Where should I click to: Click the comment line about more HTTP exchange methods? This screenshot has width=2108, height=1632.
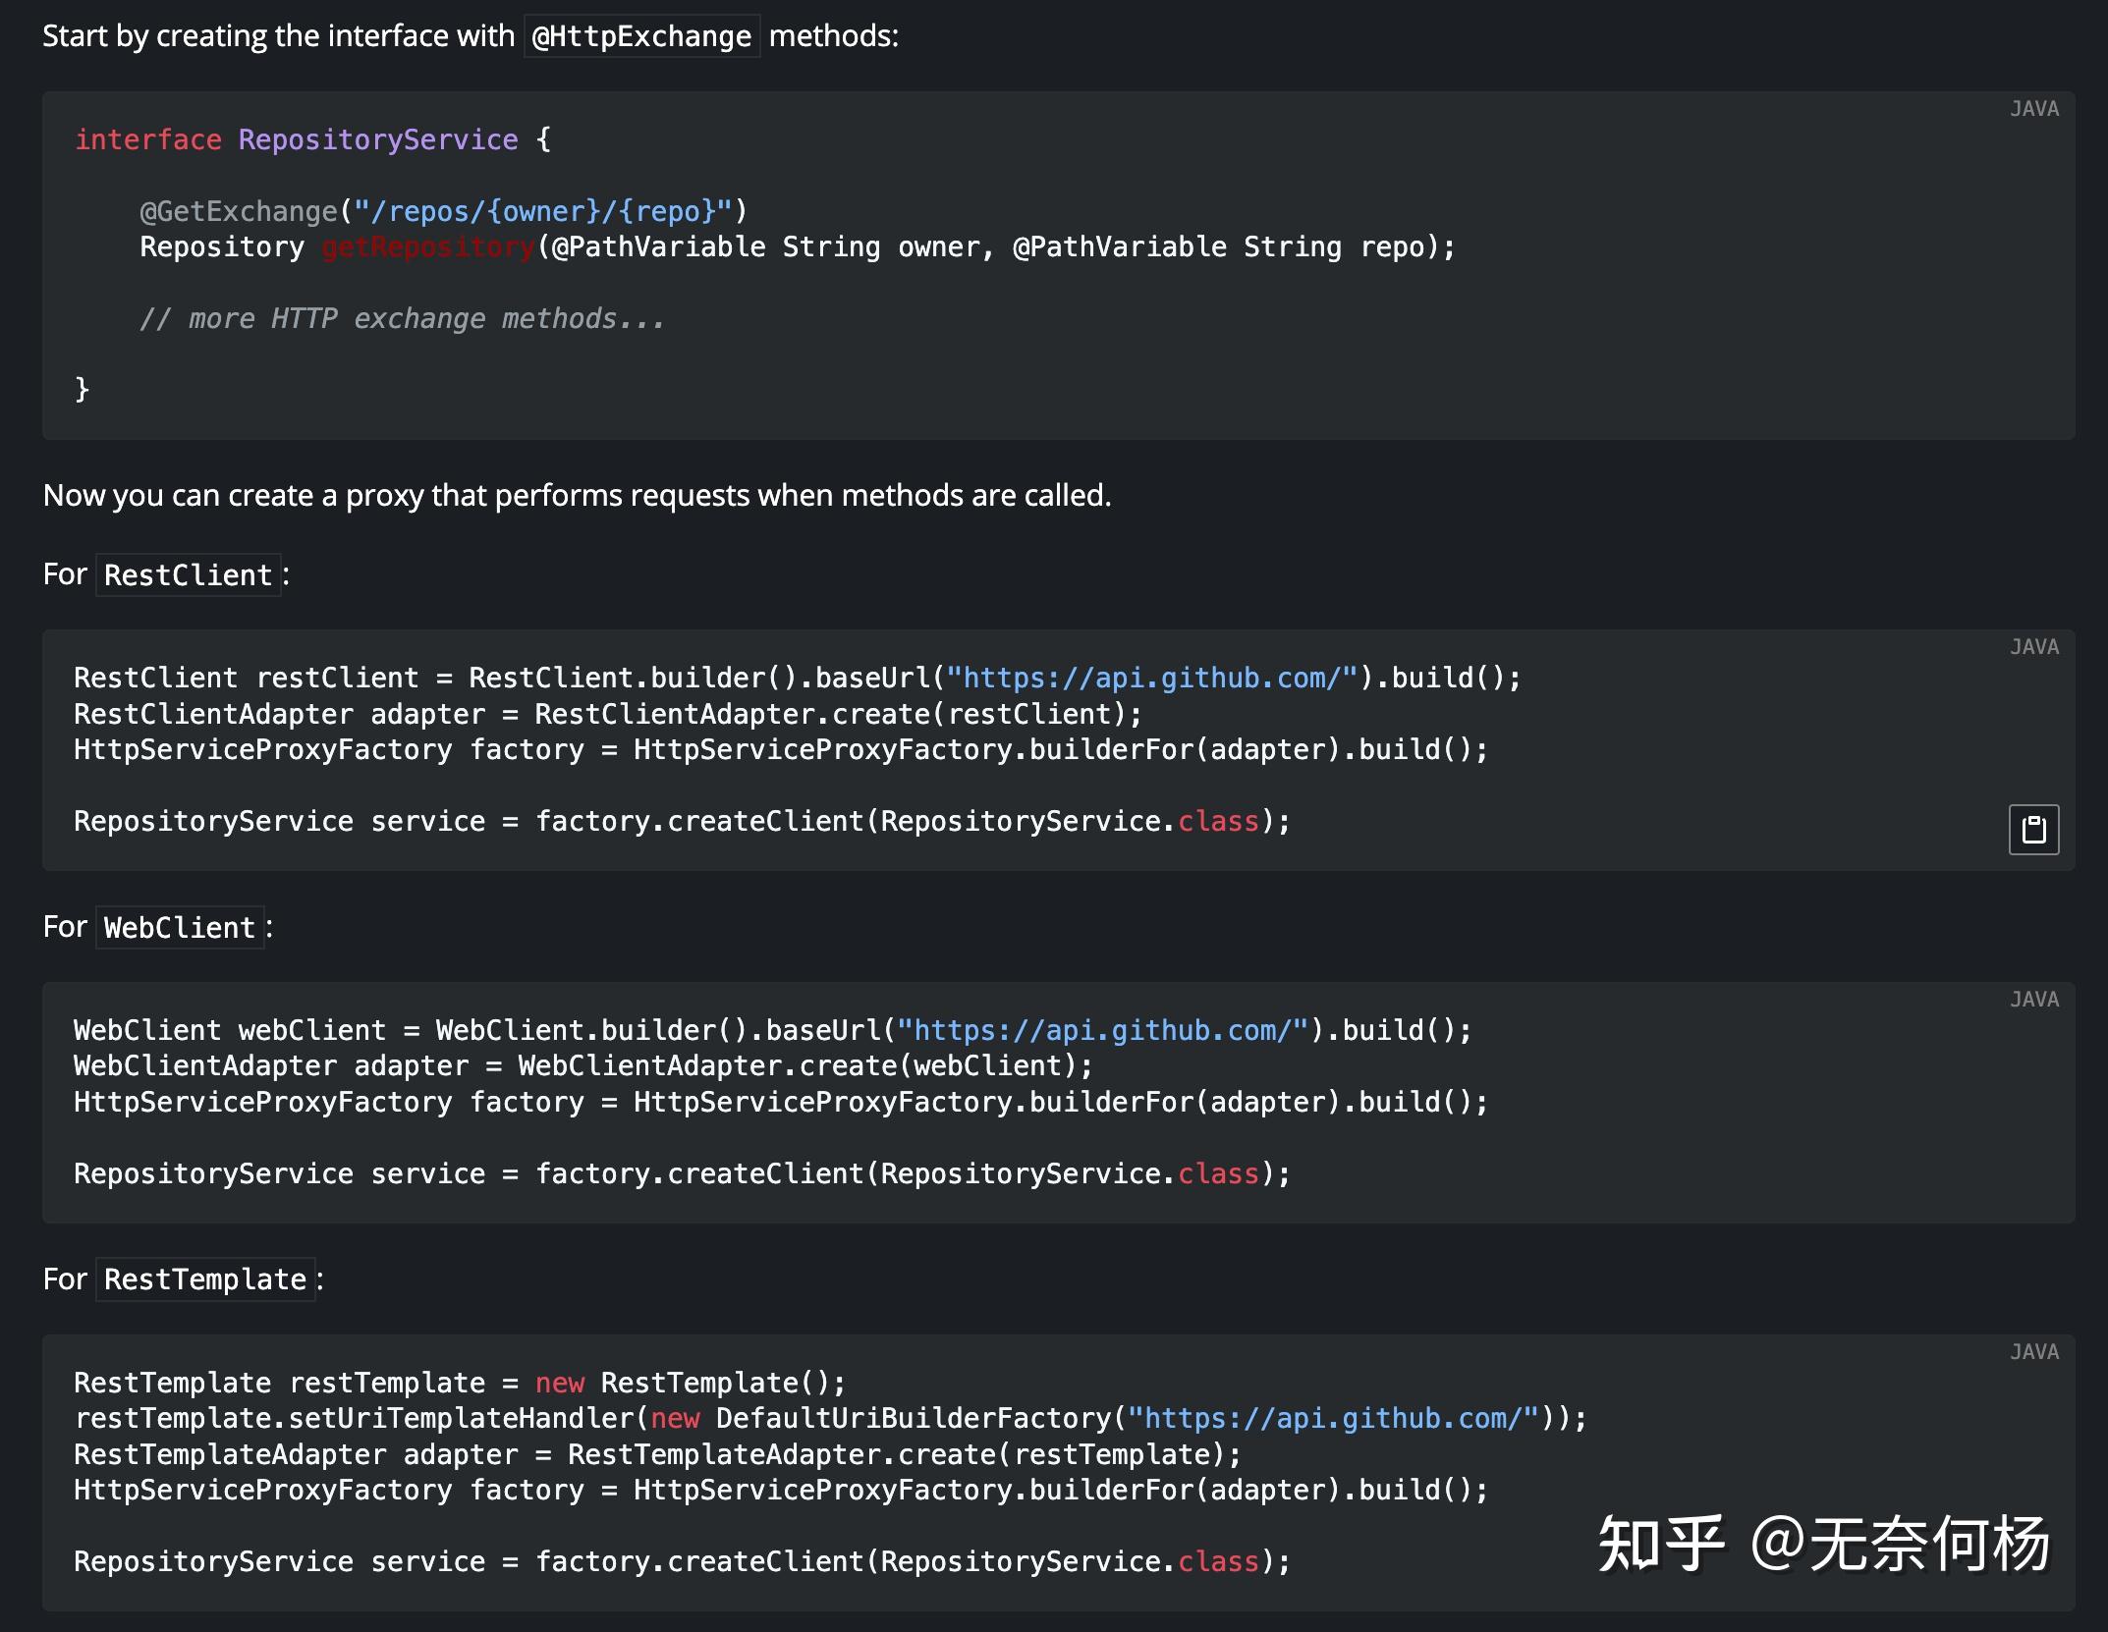402,317
